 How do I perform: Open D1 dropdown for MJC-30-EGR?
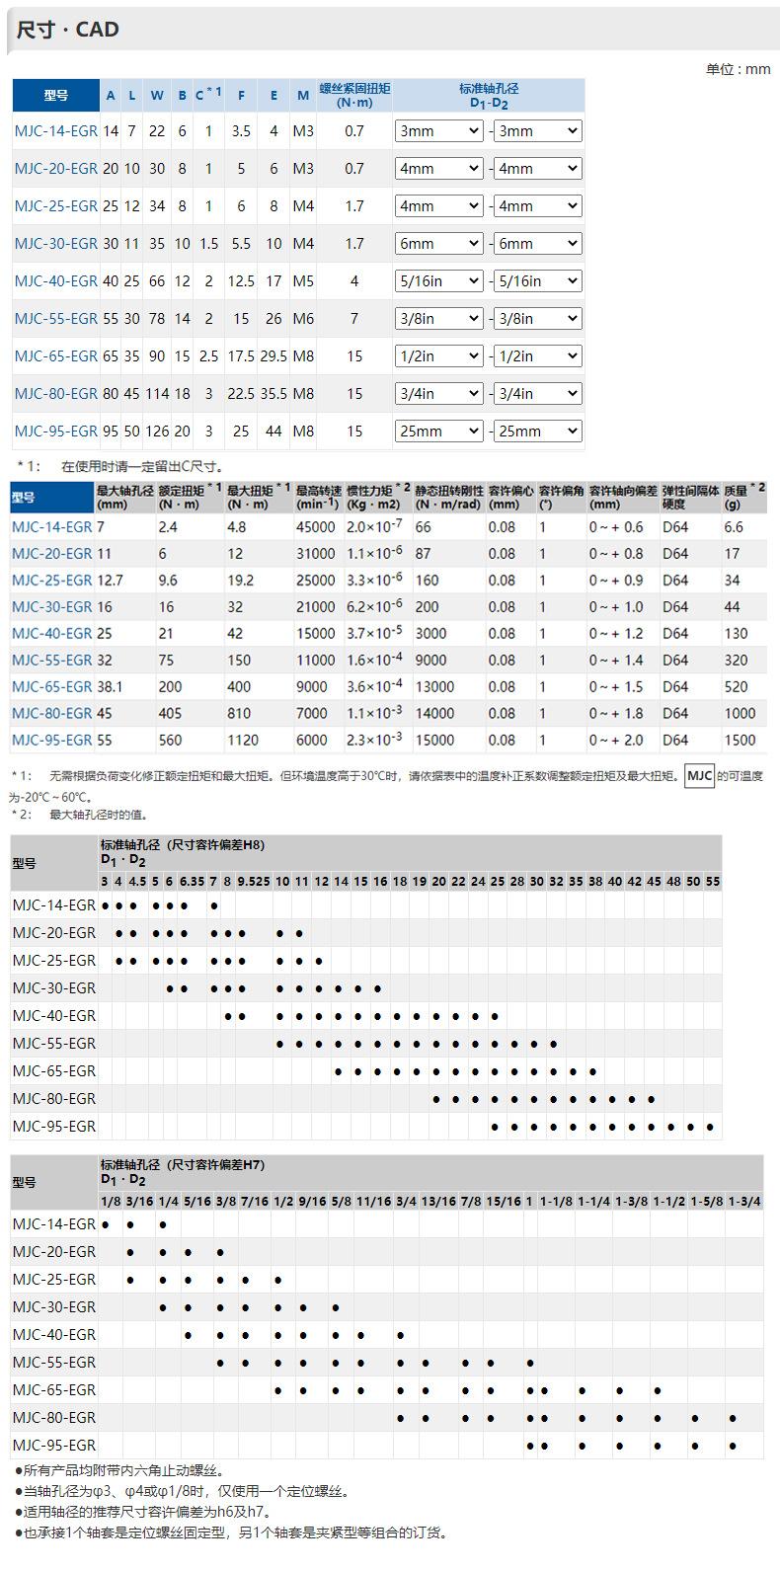pos(438,243)
